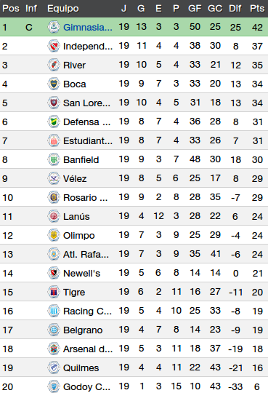This screenshot has height=393, width=268.
Task: Sort by GF column header
Action: [x=195, y=9]
